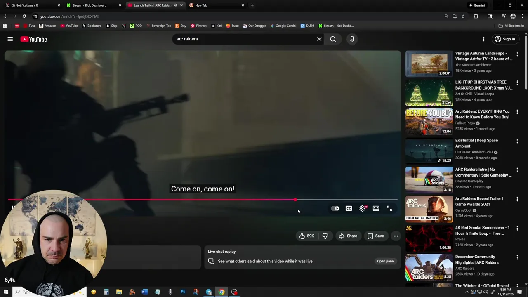Click the Gemini button in title bar
This screenshot has width=528, height=297.
tap(477, 5)
